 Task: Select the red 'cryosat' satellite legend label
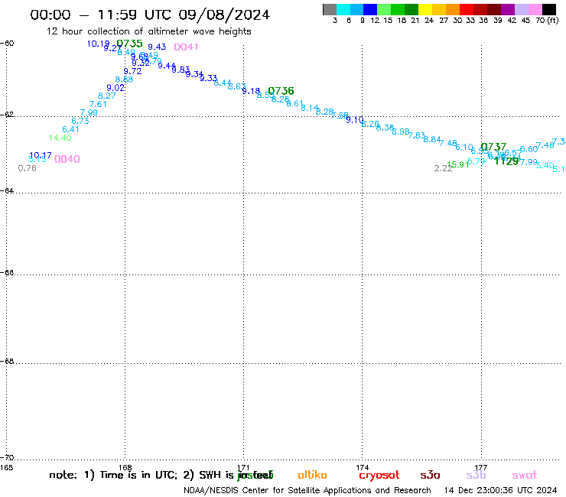click(379, 476)
